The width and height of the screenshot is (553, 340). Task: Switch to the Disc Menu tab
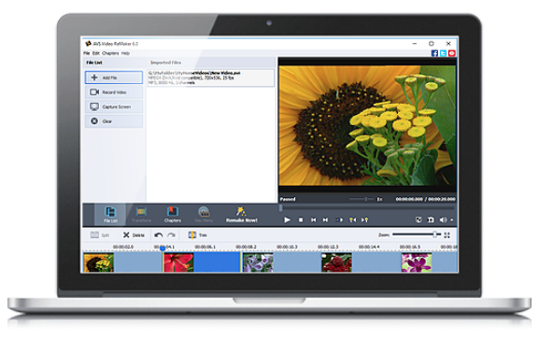point(204,215)
